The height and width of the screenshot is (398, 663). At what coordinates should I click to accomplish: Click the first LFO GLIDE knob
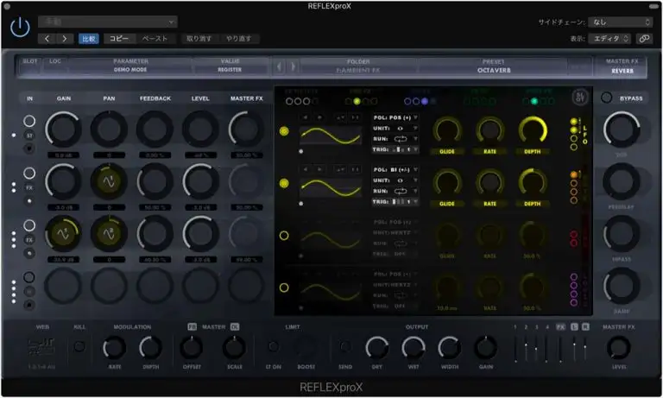click(447, 131)
